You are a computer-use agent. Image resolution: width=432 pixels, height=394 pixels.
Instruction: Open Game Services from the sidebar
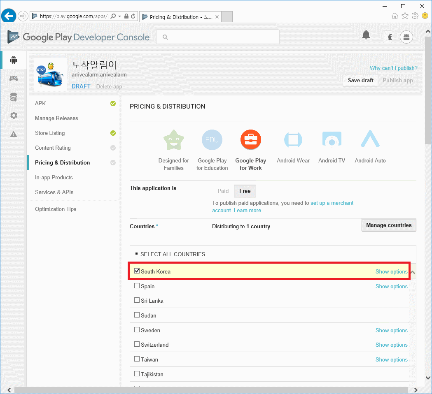[x=13, y=78]
